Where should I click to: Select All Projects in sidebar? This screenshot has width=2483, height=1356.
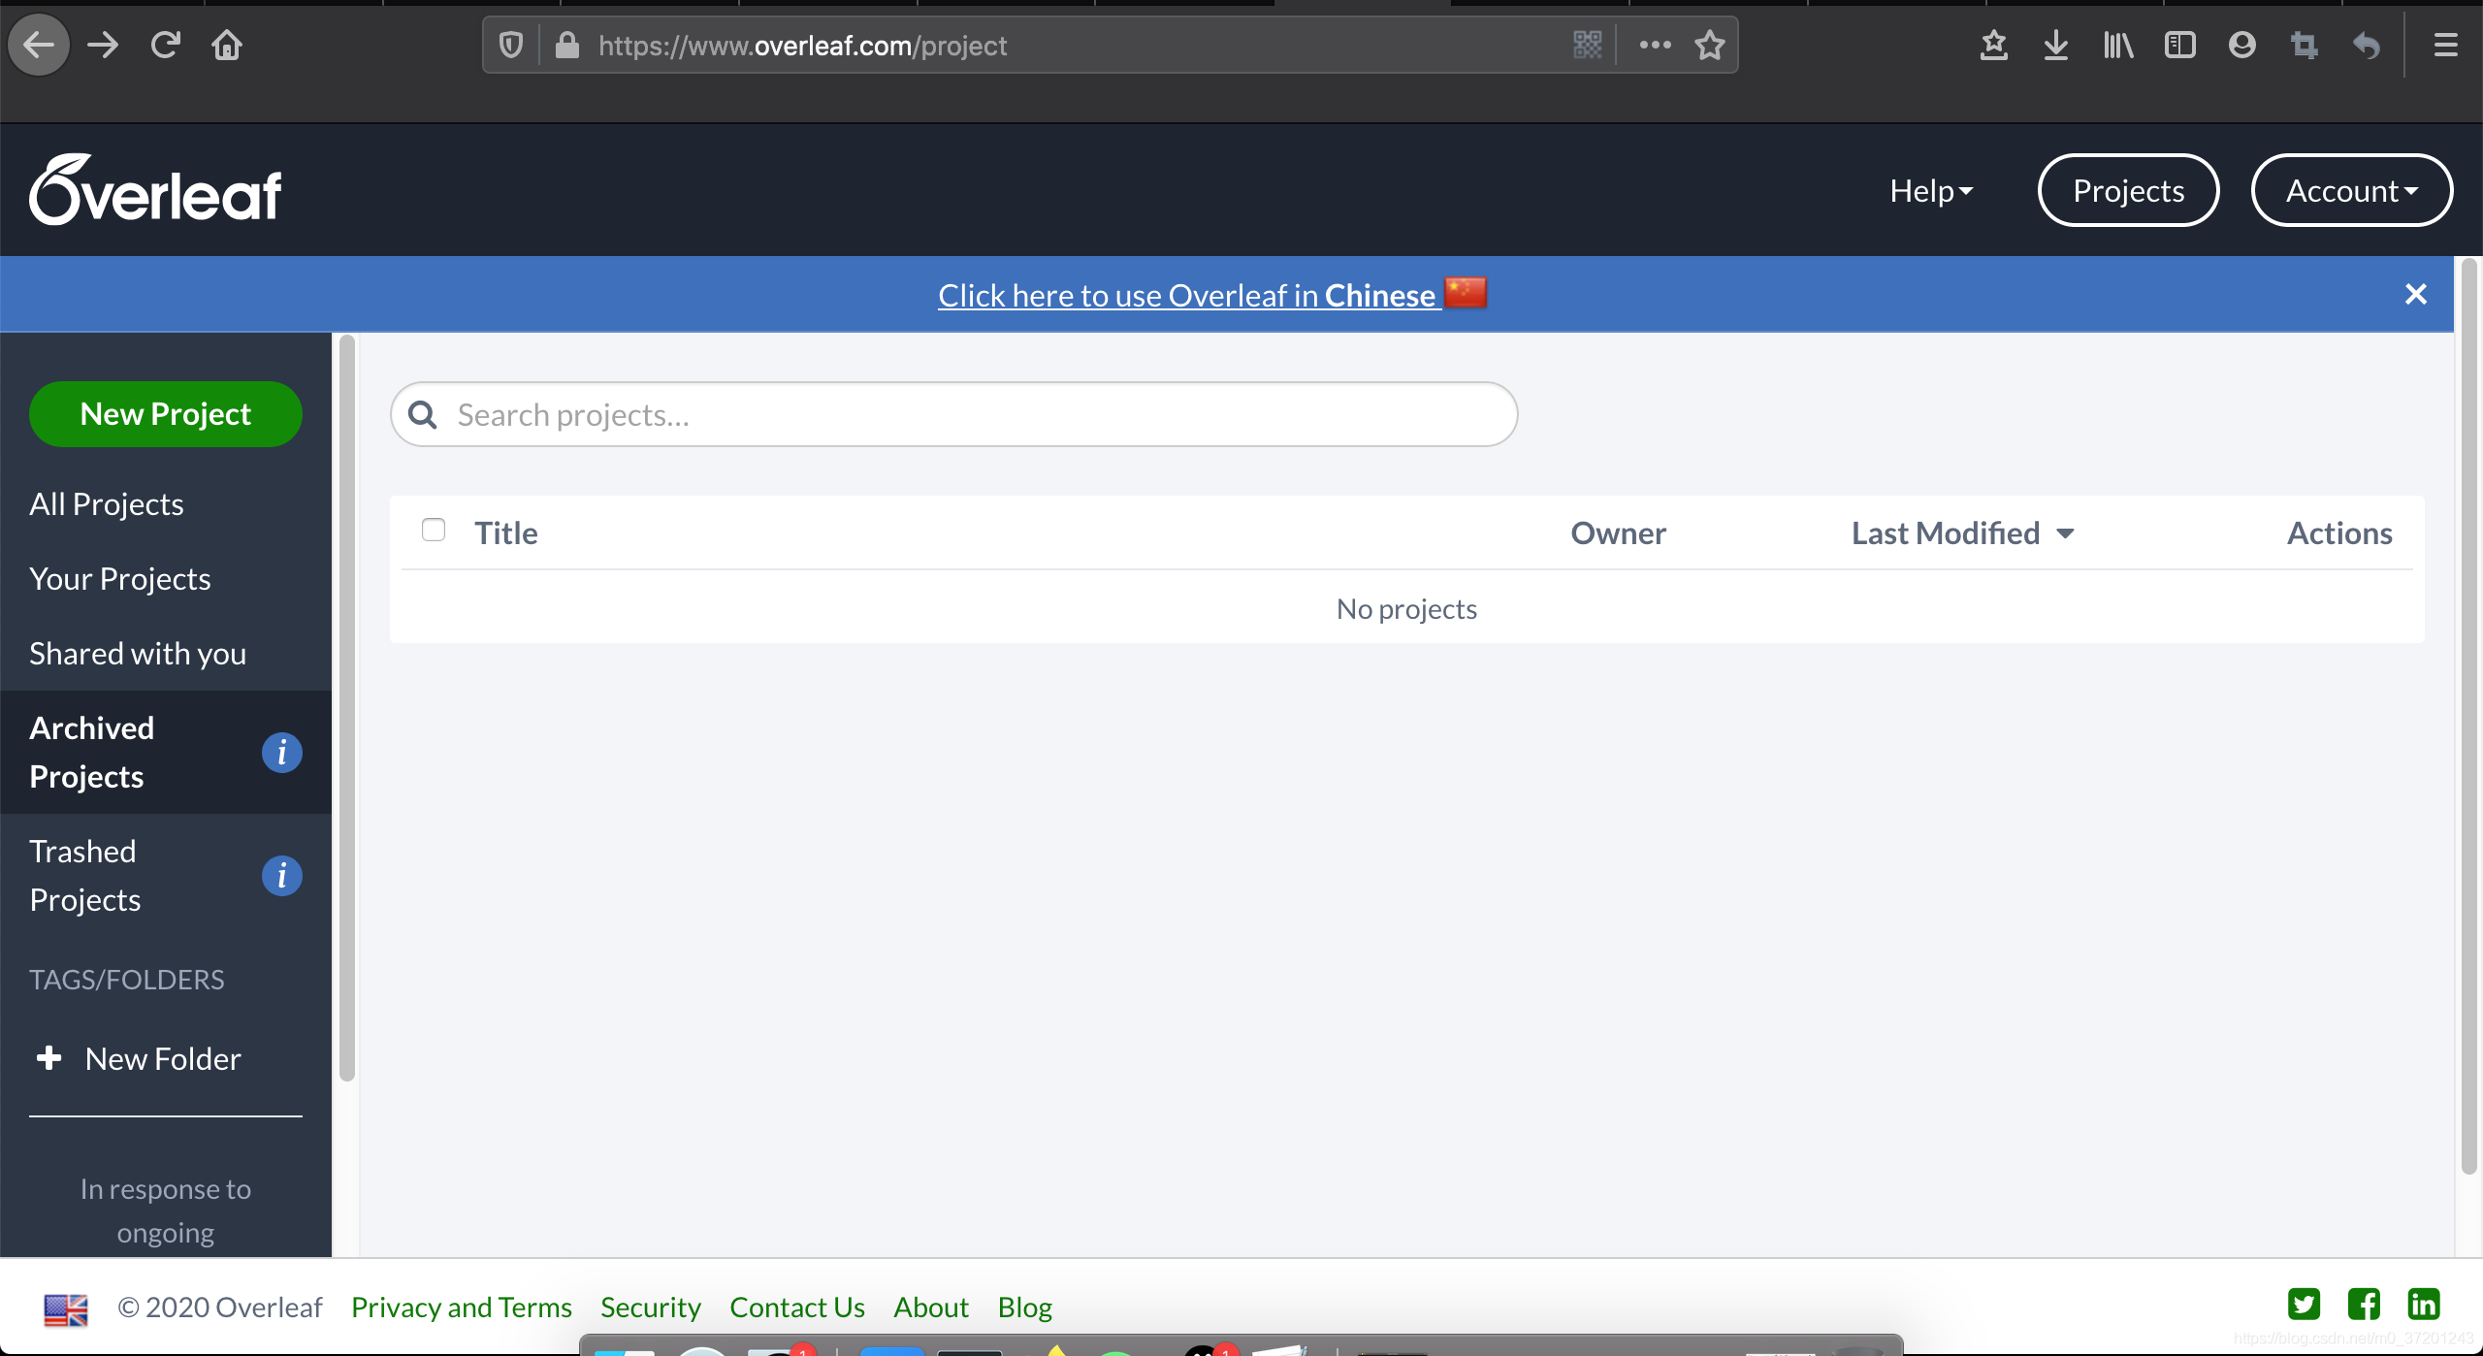107,504
